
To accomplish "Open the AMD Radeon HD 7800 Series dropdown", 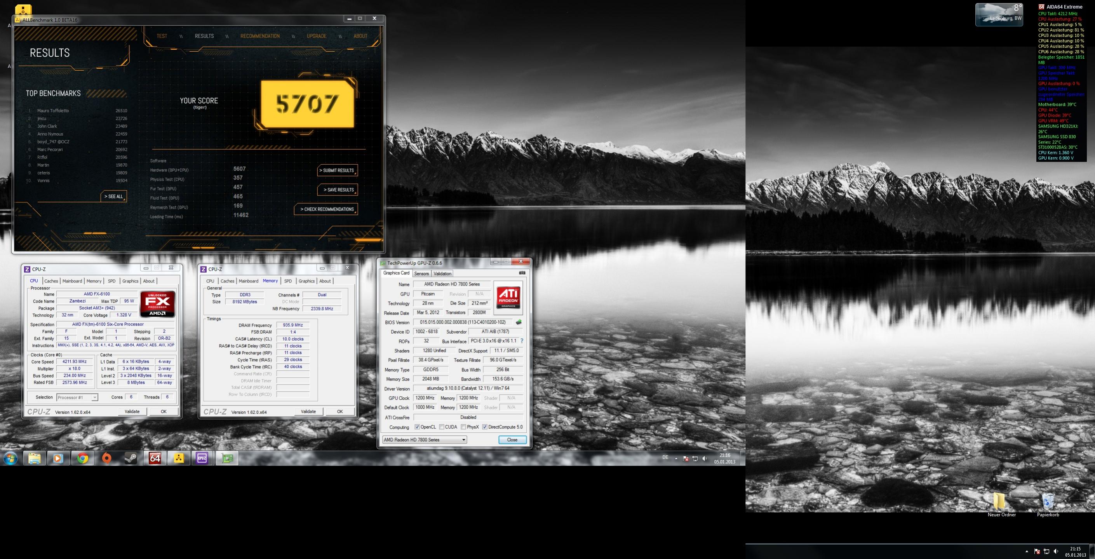I will 424,440.
